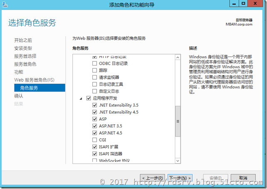The image size is (267, 189).
Task: Click the scroll up arrow of role list
Action: 178,57
